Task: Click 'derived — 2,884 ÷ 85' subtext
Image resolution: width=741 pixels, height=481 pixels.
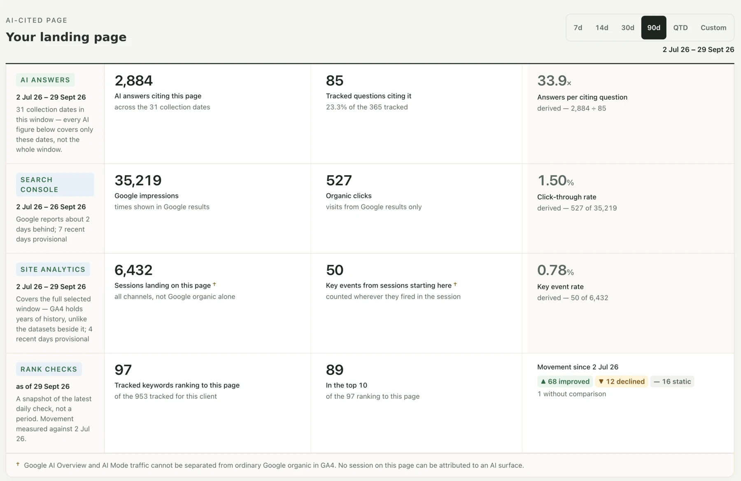Action: (571, 108)
